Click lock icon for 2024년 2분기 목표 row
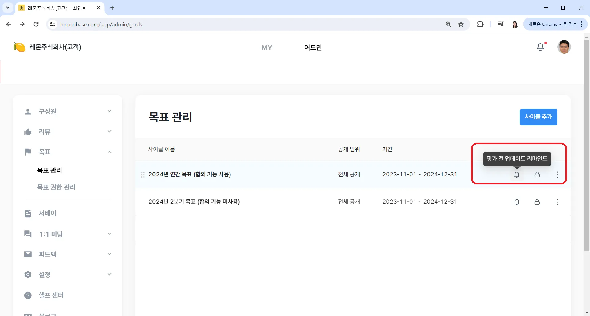This screenshot has height=316, width=590. (537, 202)
